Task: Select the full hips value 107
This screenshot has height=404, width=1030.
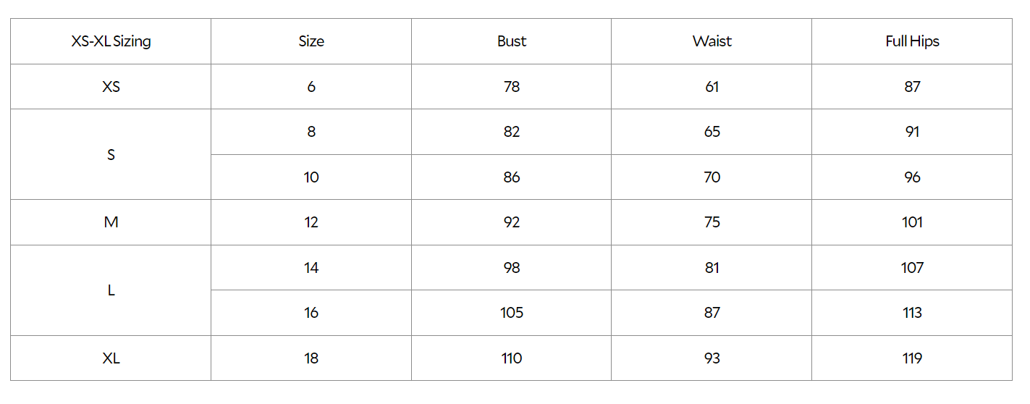Action: [912, 268]
